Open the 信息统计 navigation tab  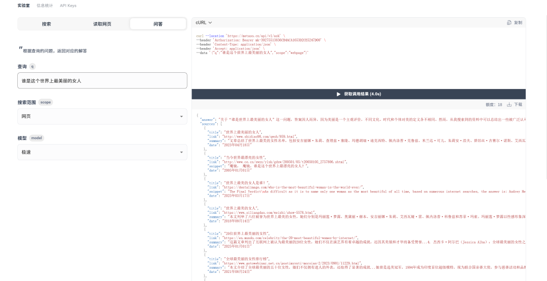[45, 6]
